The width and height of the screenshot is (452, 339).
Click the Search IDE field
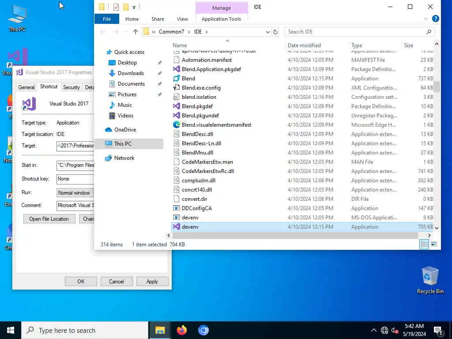359,32
